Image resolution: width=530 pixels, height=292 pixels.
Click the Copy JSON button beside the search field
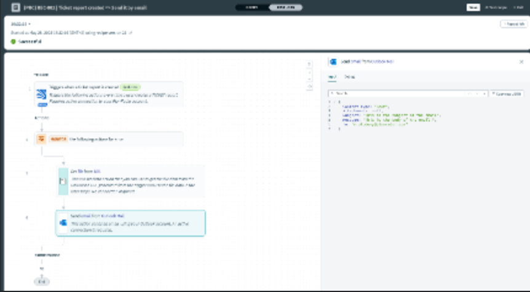(x=507, y=94)
